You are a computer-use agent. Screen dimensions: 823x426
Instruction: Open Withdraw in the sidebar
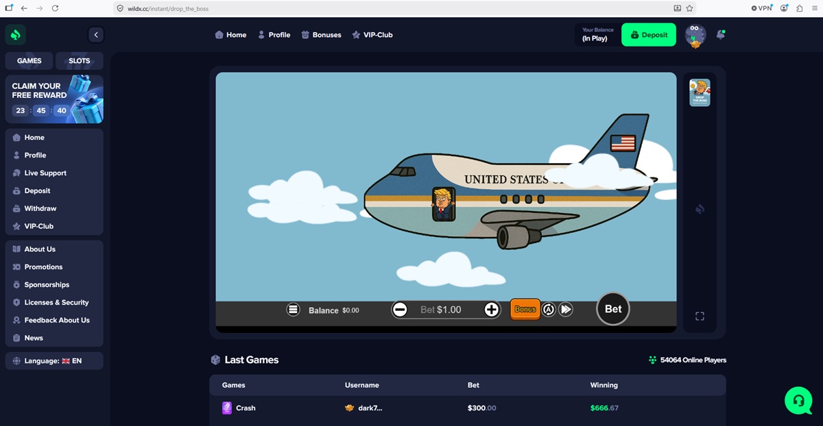[54, 208]
